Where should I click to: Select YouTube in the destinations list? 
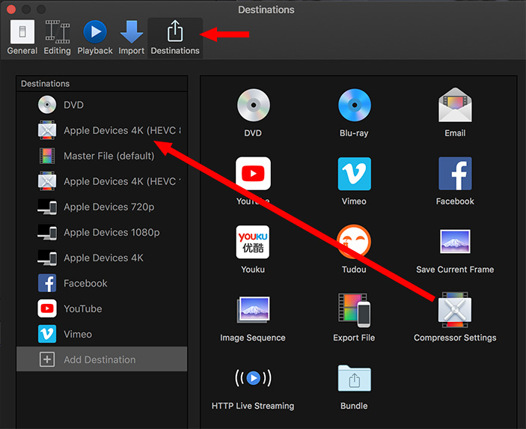[x=102, y=308]
